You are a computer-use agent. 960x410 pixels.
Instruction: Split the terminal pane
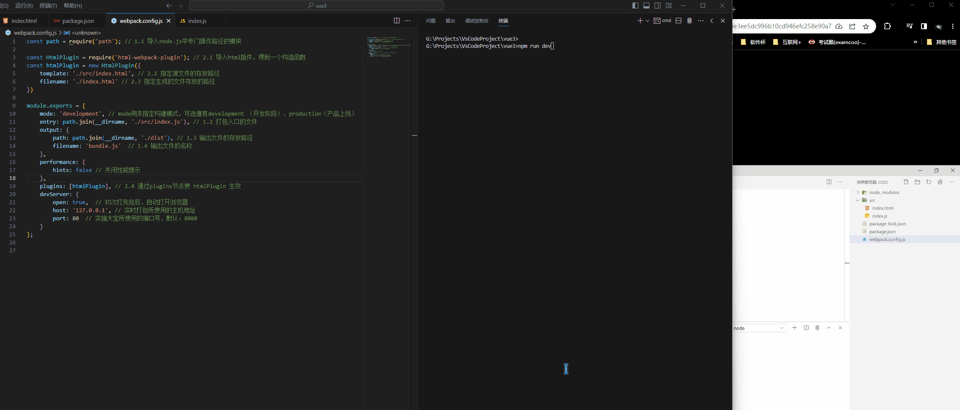tap(678, 21)
